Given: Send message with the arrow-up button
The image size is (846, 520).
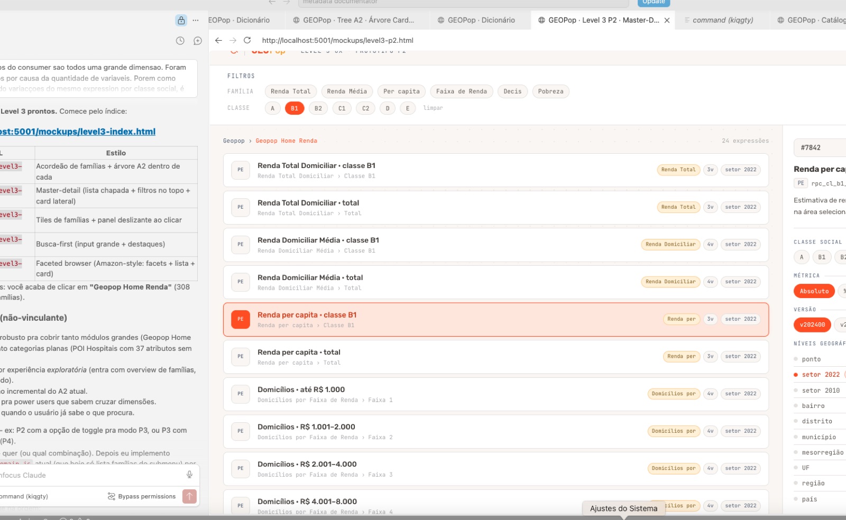Looking at the screenshot, I should coord(189,496).
